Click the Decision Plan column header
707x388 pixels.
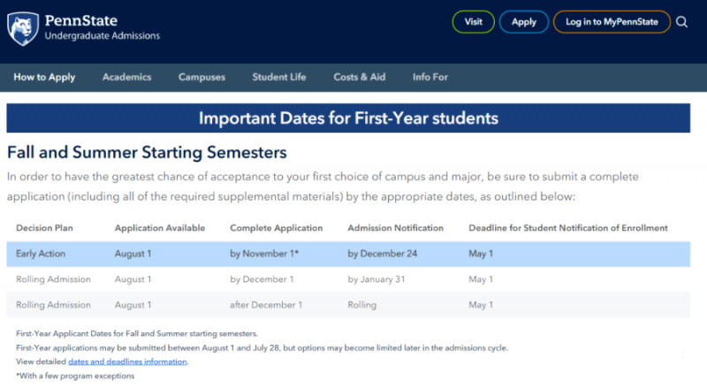coord(44,228)
